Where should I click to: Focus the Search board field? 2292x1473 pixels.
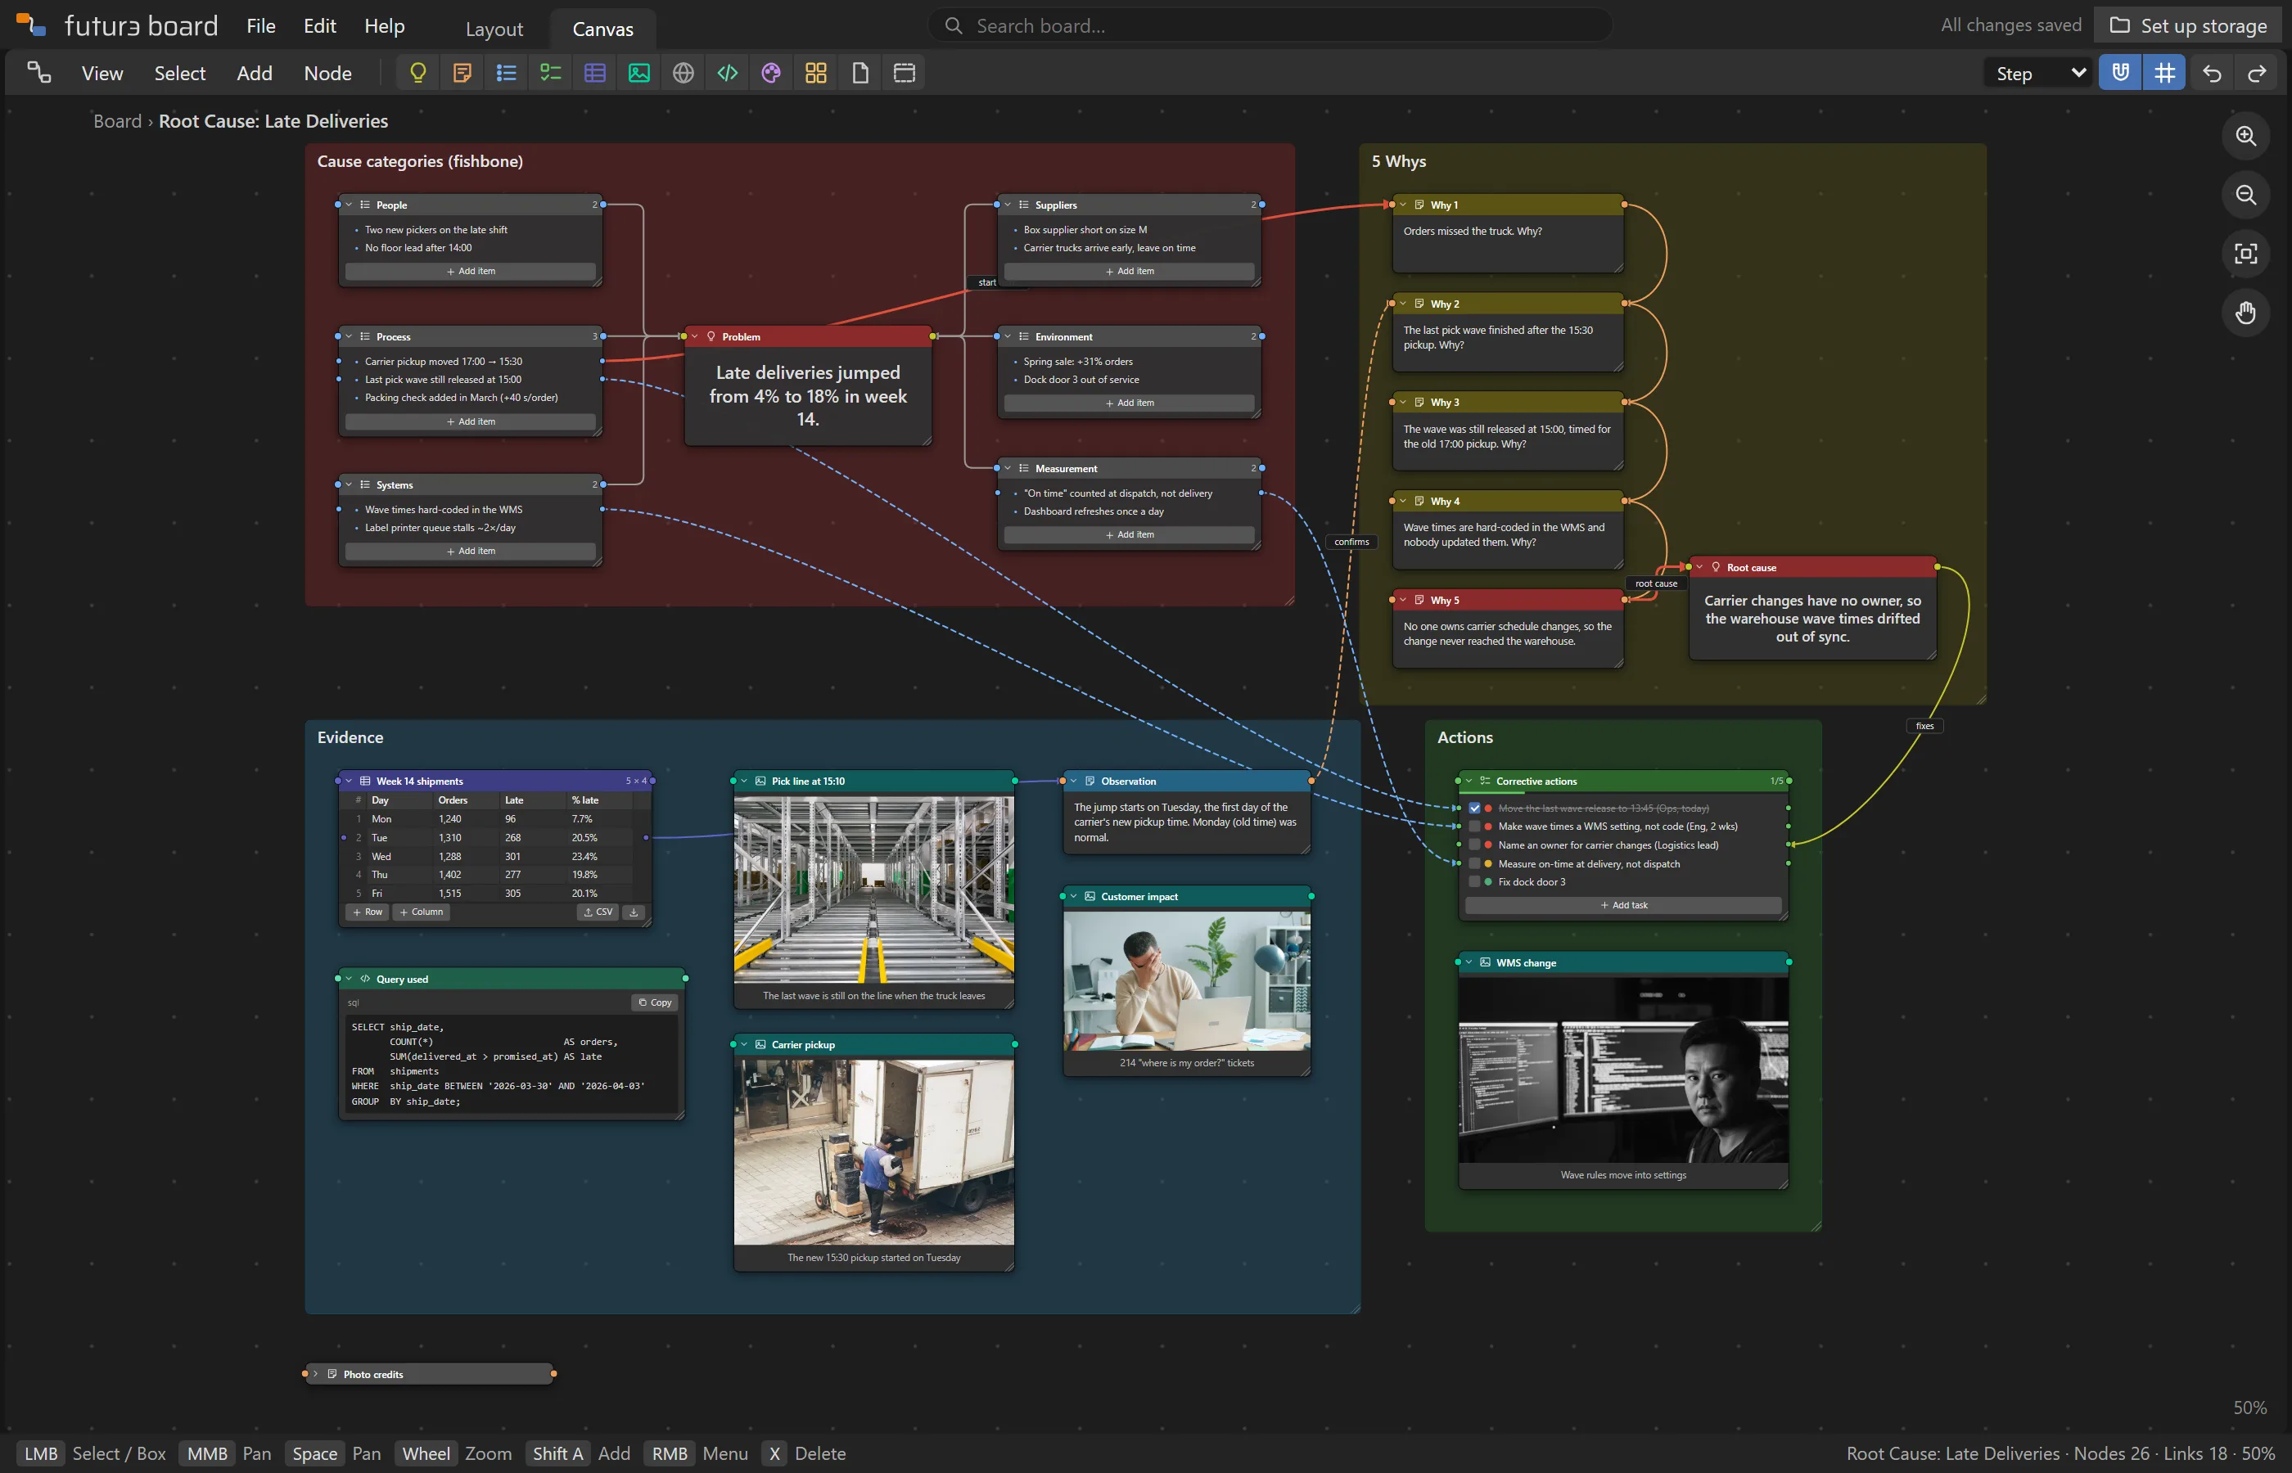pyautogui.click(x=1270, y=26)
